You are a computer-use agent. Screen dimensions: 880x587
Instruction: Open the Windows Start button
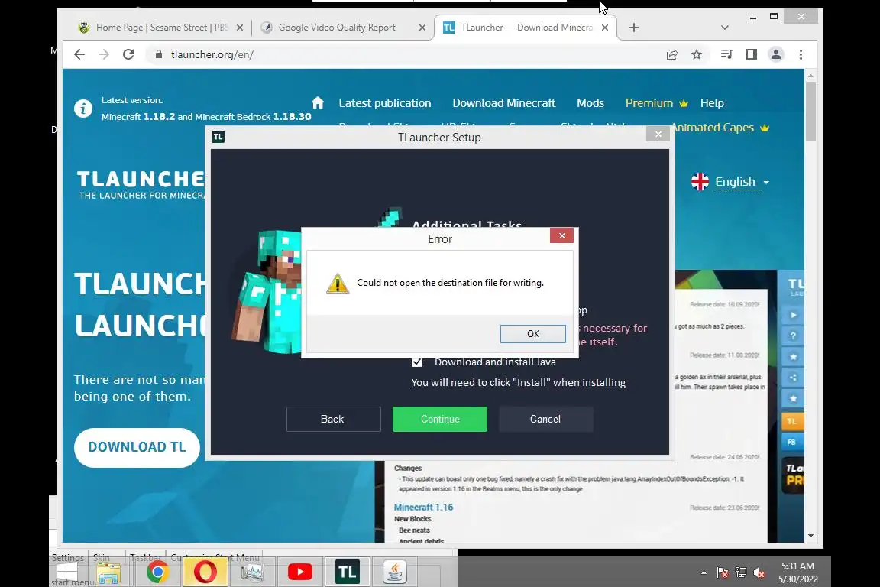tap(67, 572)
